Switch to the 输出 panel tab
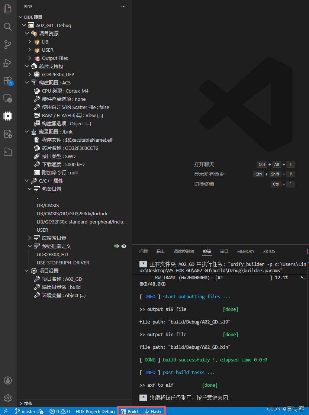Image resolution: width=309 pixels, height=415 pixels. 161,251
